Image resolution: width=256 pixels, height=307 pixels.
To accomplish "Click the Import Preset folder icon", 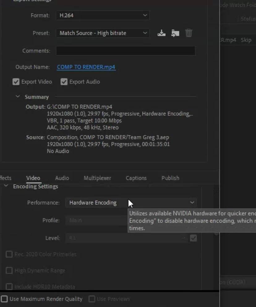I will 175,33.
